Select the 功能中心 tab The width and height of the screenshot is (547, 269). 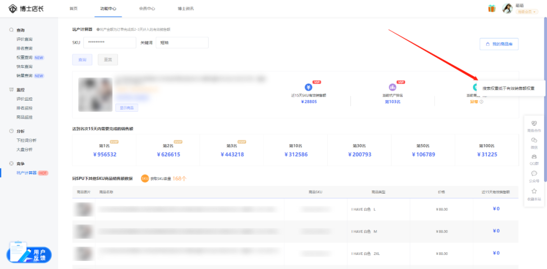pyautogui.click(x=108, y=9)
